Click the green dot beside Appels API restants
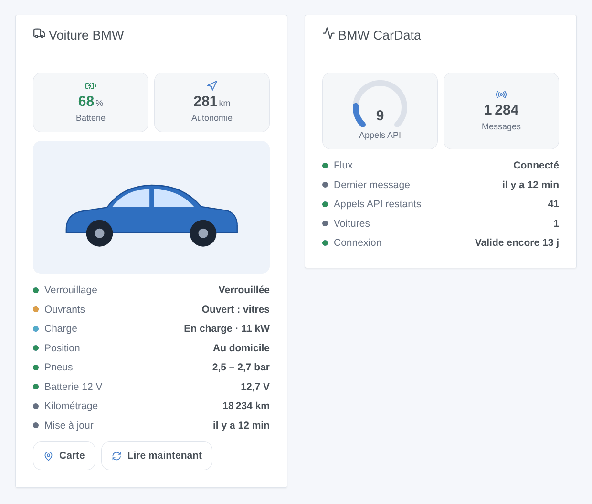Image resolution: width=592 pixels, height=504 pixels. [x=325, y=204]
